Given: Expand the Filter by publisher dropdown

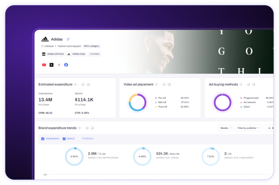Looking at the screenshot, I should [x=249, y=128].
